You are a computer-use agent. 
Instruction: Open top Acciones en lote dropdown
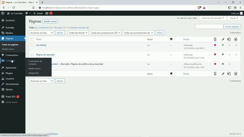pyautogui.click(x=42, y=33)
